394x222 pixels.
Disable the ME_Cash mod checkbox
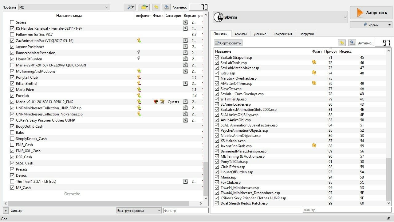point(12,187)
